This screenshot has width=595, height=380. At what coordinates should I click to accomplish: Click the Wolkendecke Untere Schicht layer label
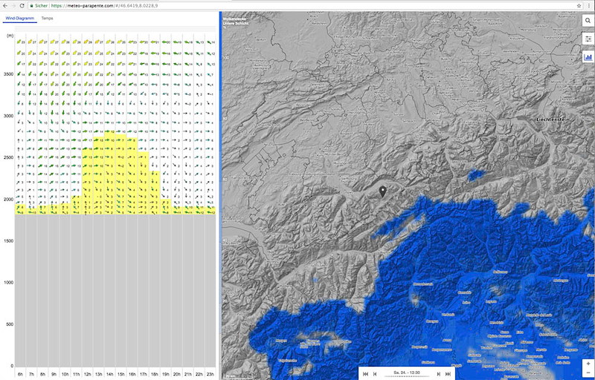coord(236,22)
